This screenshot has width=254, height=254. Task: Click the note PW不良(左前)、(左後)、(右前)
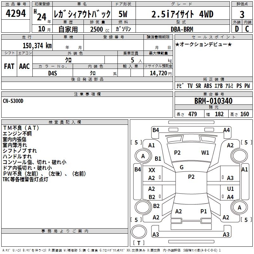(44, 173)
